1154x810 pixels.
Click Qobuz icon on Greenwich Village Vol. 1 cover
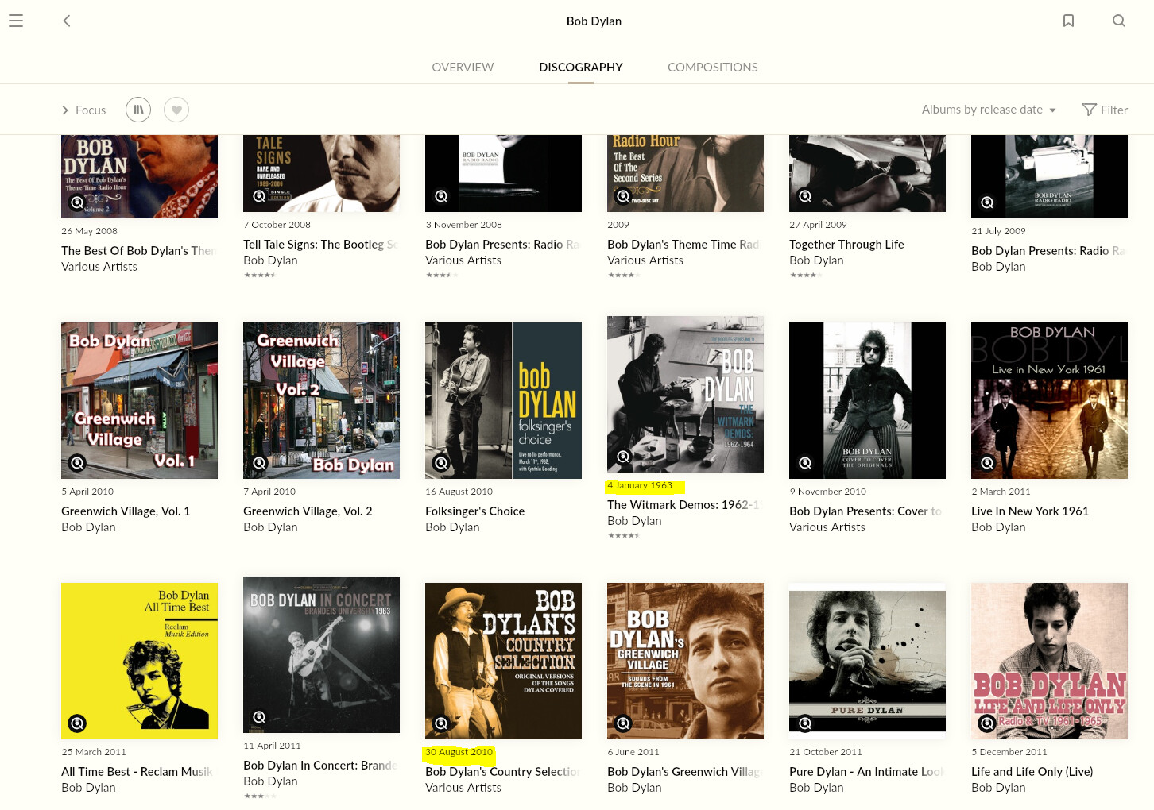pos(77,462)
